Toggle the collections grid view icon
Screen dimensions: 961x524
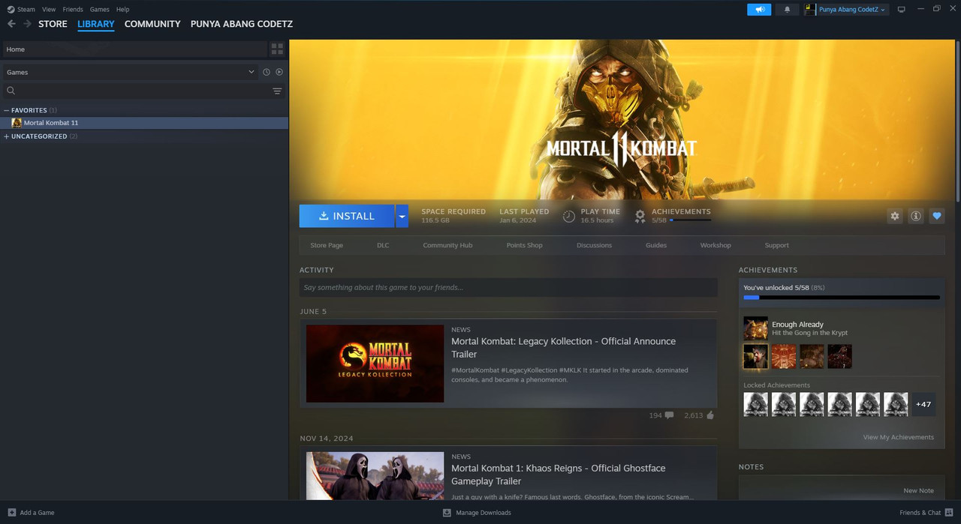pos(277,49)
